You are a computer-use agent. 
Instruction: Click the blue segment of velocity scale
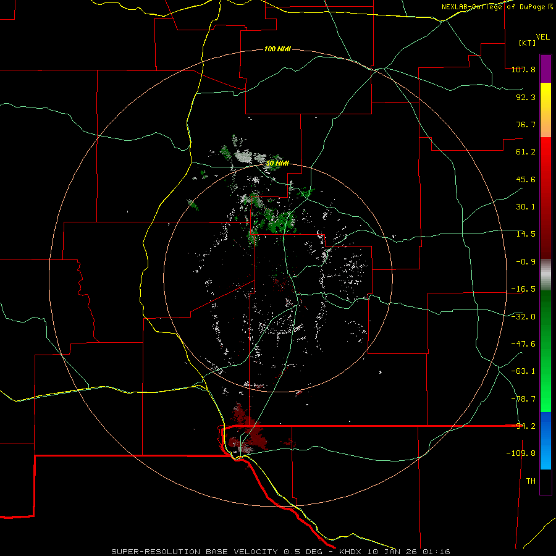pos(545,440)
